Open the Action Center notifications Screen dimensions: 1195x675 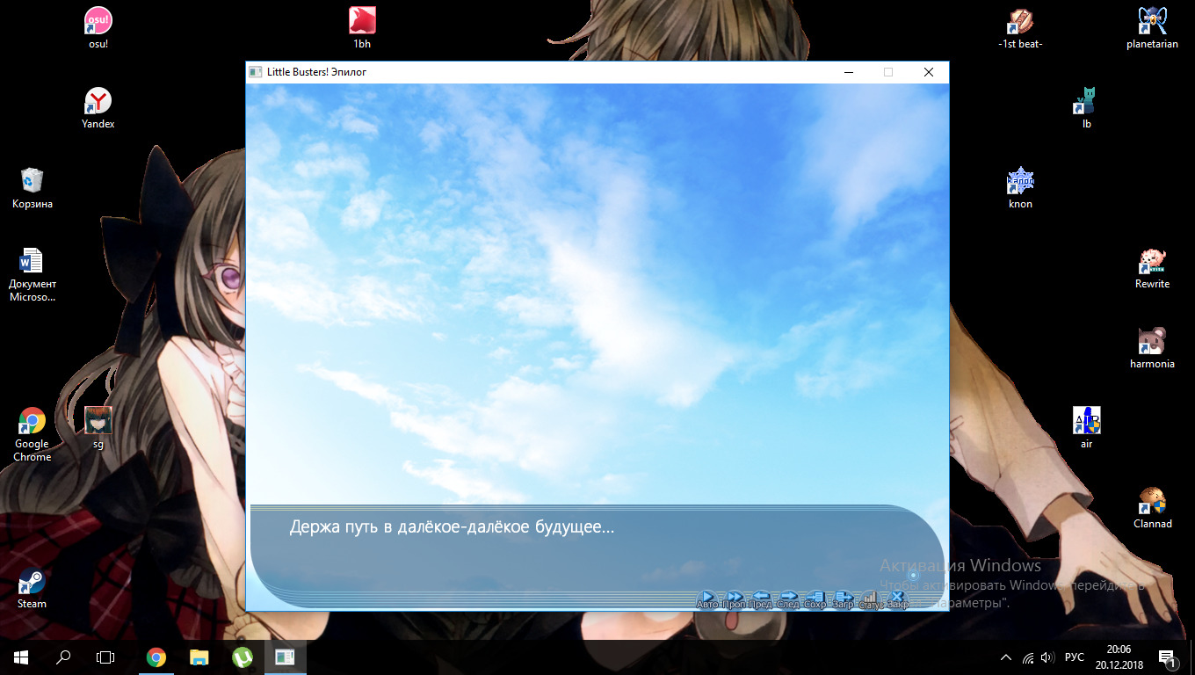[x=1167, y=657]
